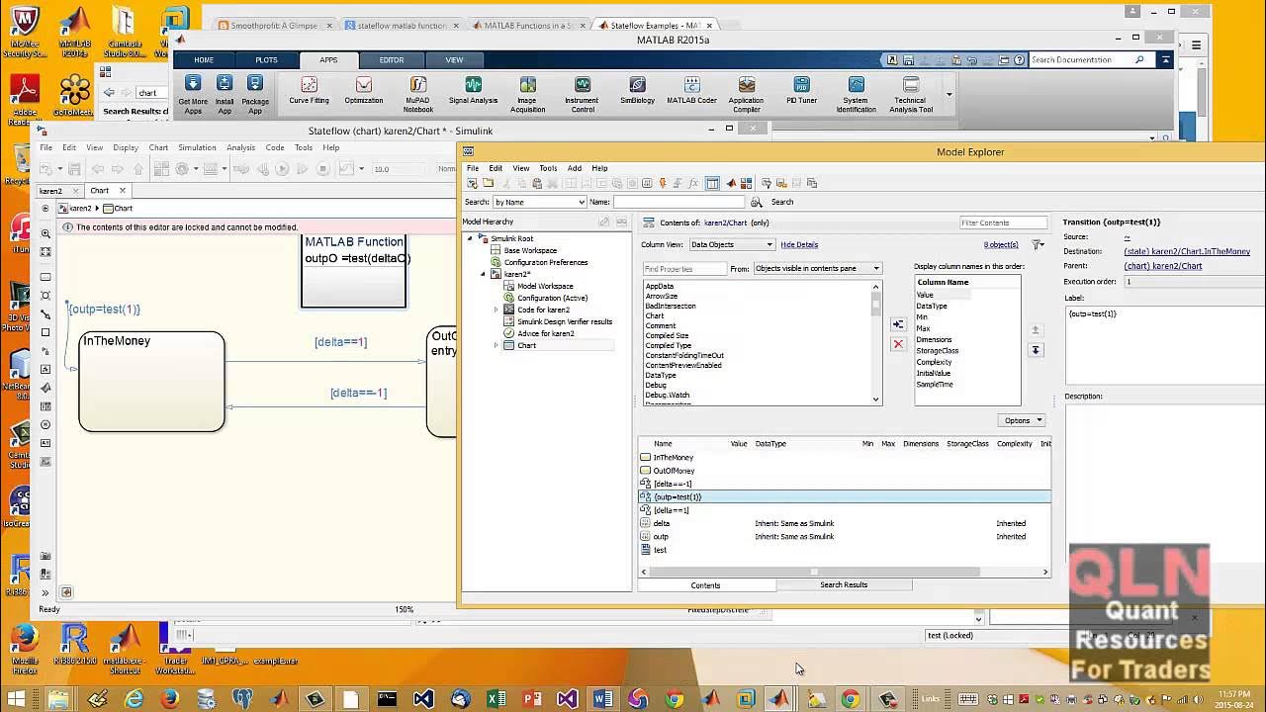
Task: Click the 8 object(s) link
Action: point(1001,244)
